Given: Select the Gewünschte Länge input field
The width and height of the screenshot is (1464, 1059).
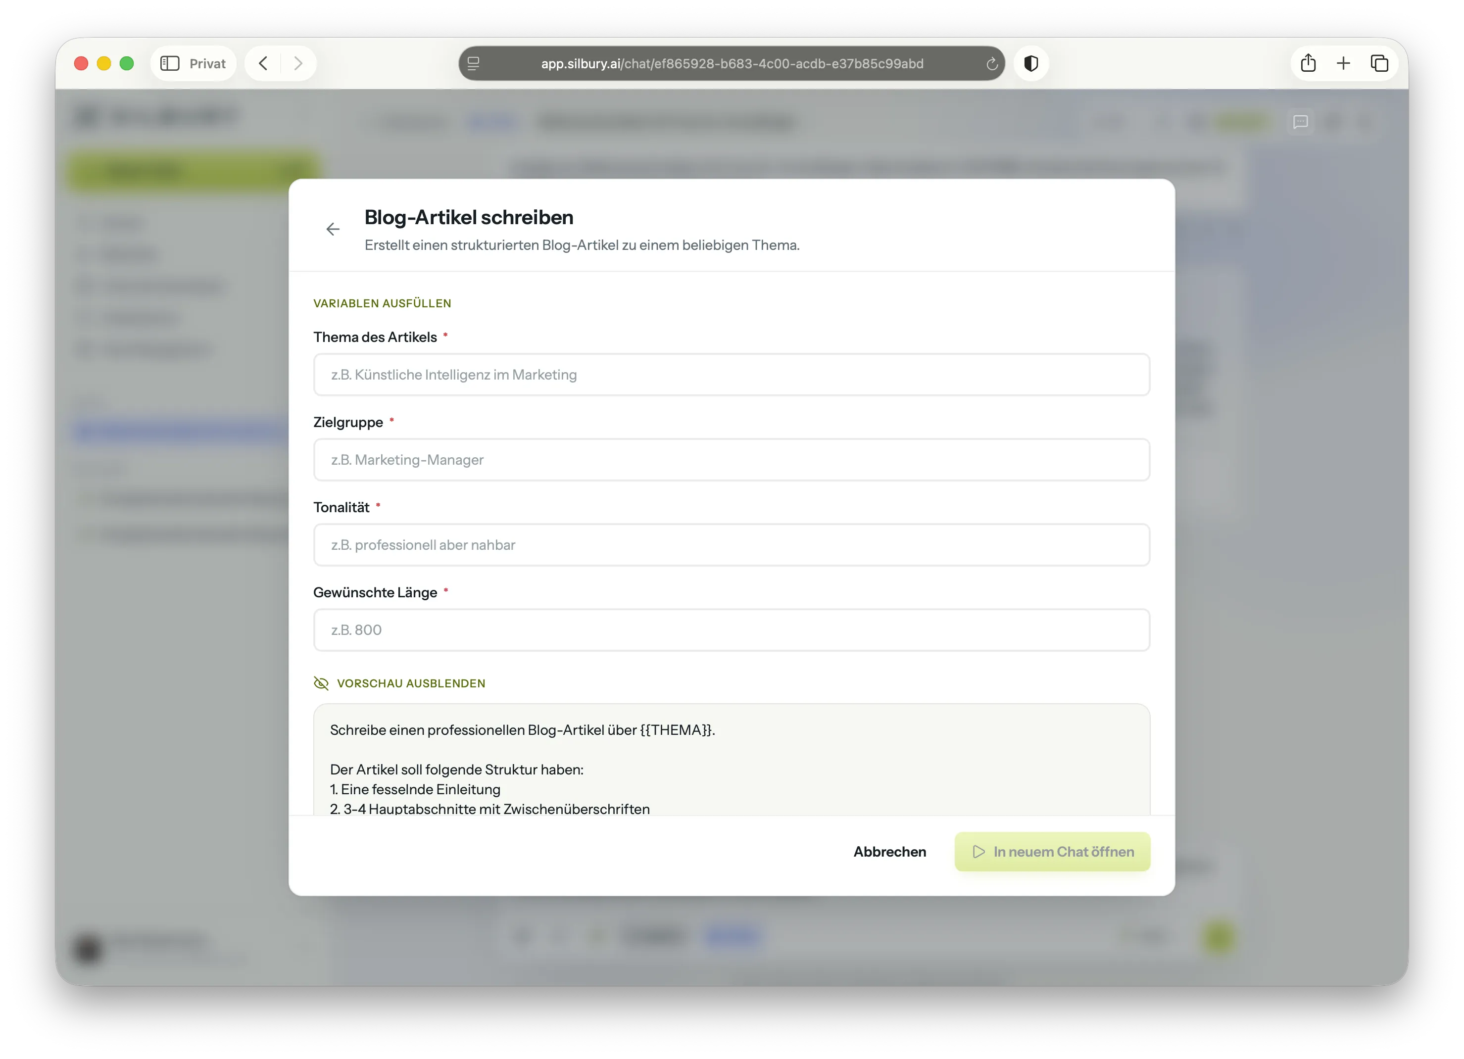Looking at the screenshot, I should click(x=732, y=630).
